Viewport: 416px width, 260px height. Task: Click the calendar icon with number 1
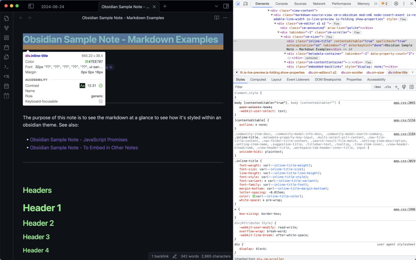coord(6,96)
